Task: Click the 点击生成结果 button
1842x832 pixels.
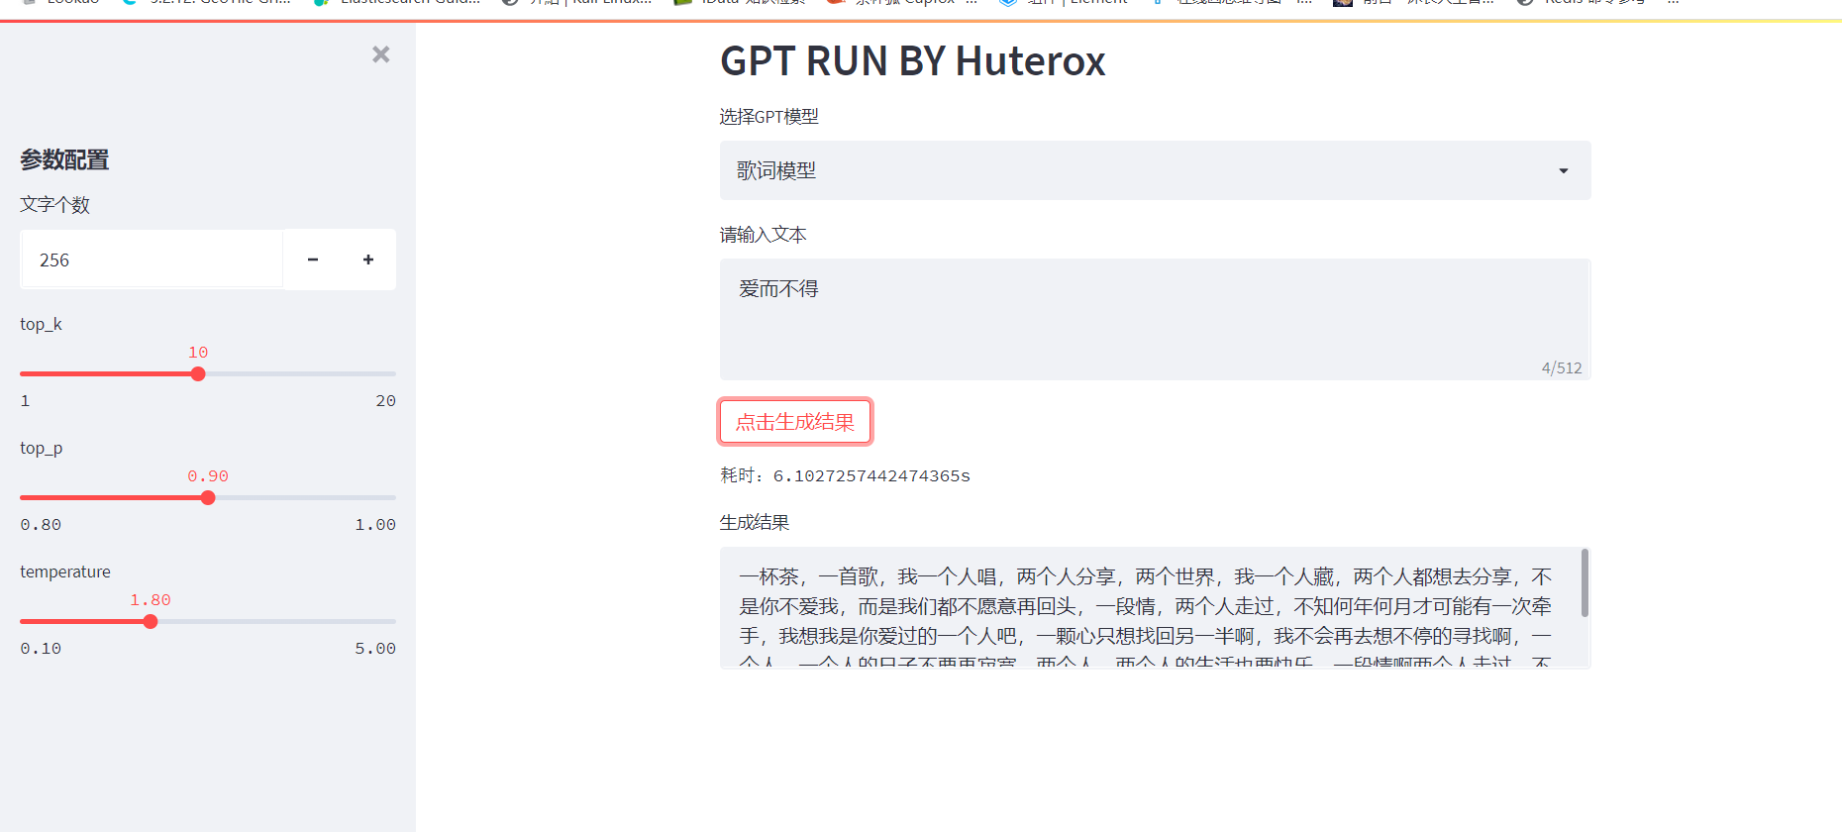Action: [795, 422]
